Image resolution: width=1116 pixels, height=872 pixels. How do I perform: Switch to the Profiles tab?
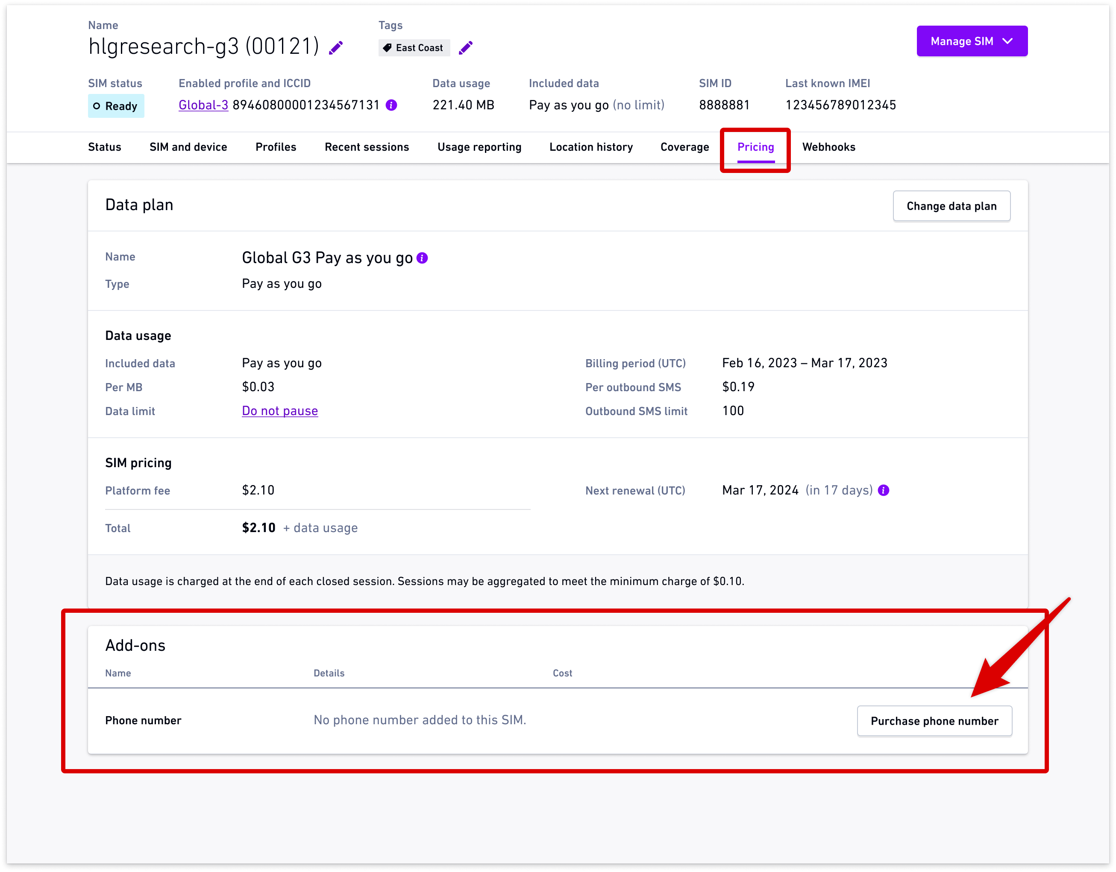(276, 147)
